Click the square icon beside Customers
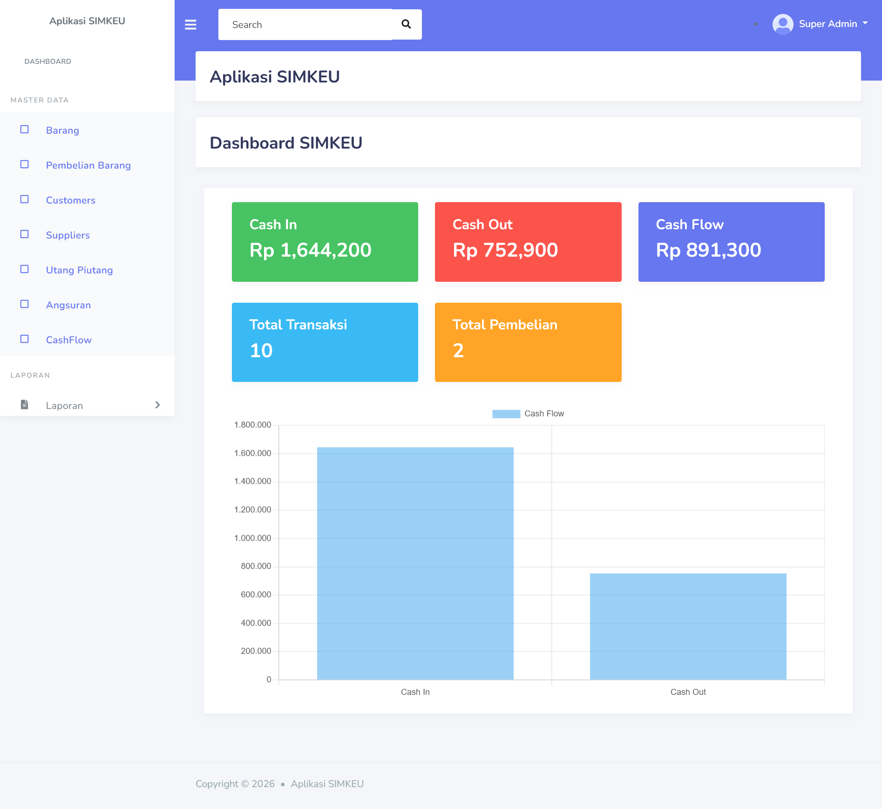The image size is (882, 809). pyautogui.click(x=25, y=199)
